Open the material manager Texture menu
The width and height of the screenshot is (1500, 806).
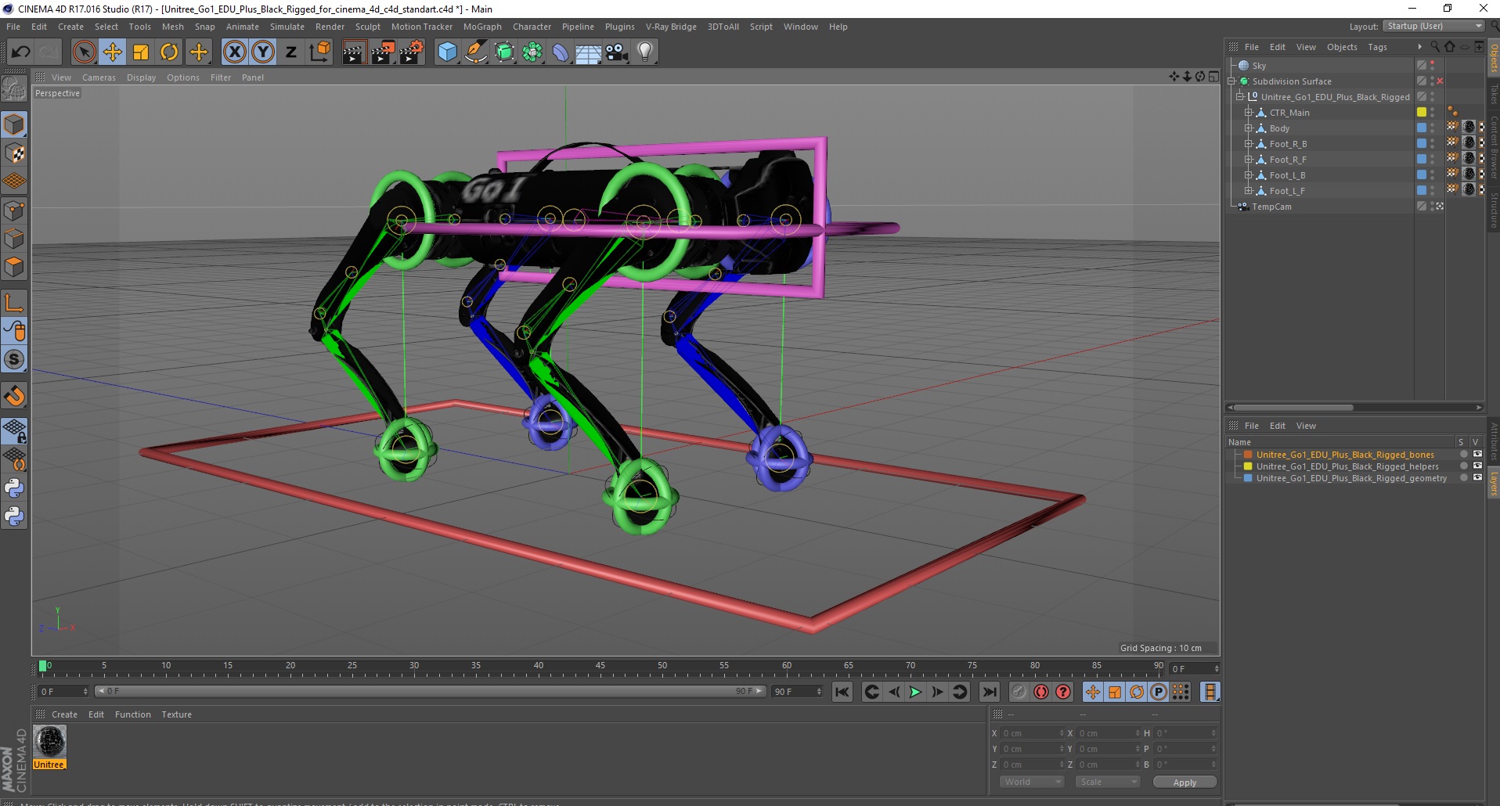point(176,714)
